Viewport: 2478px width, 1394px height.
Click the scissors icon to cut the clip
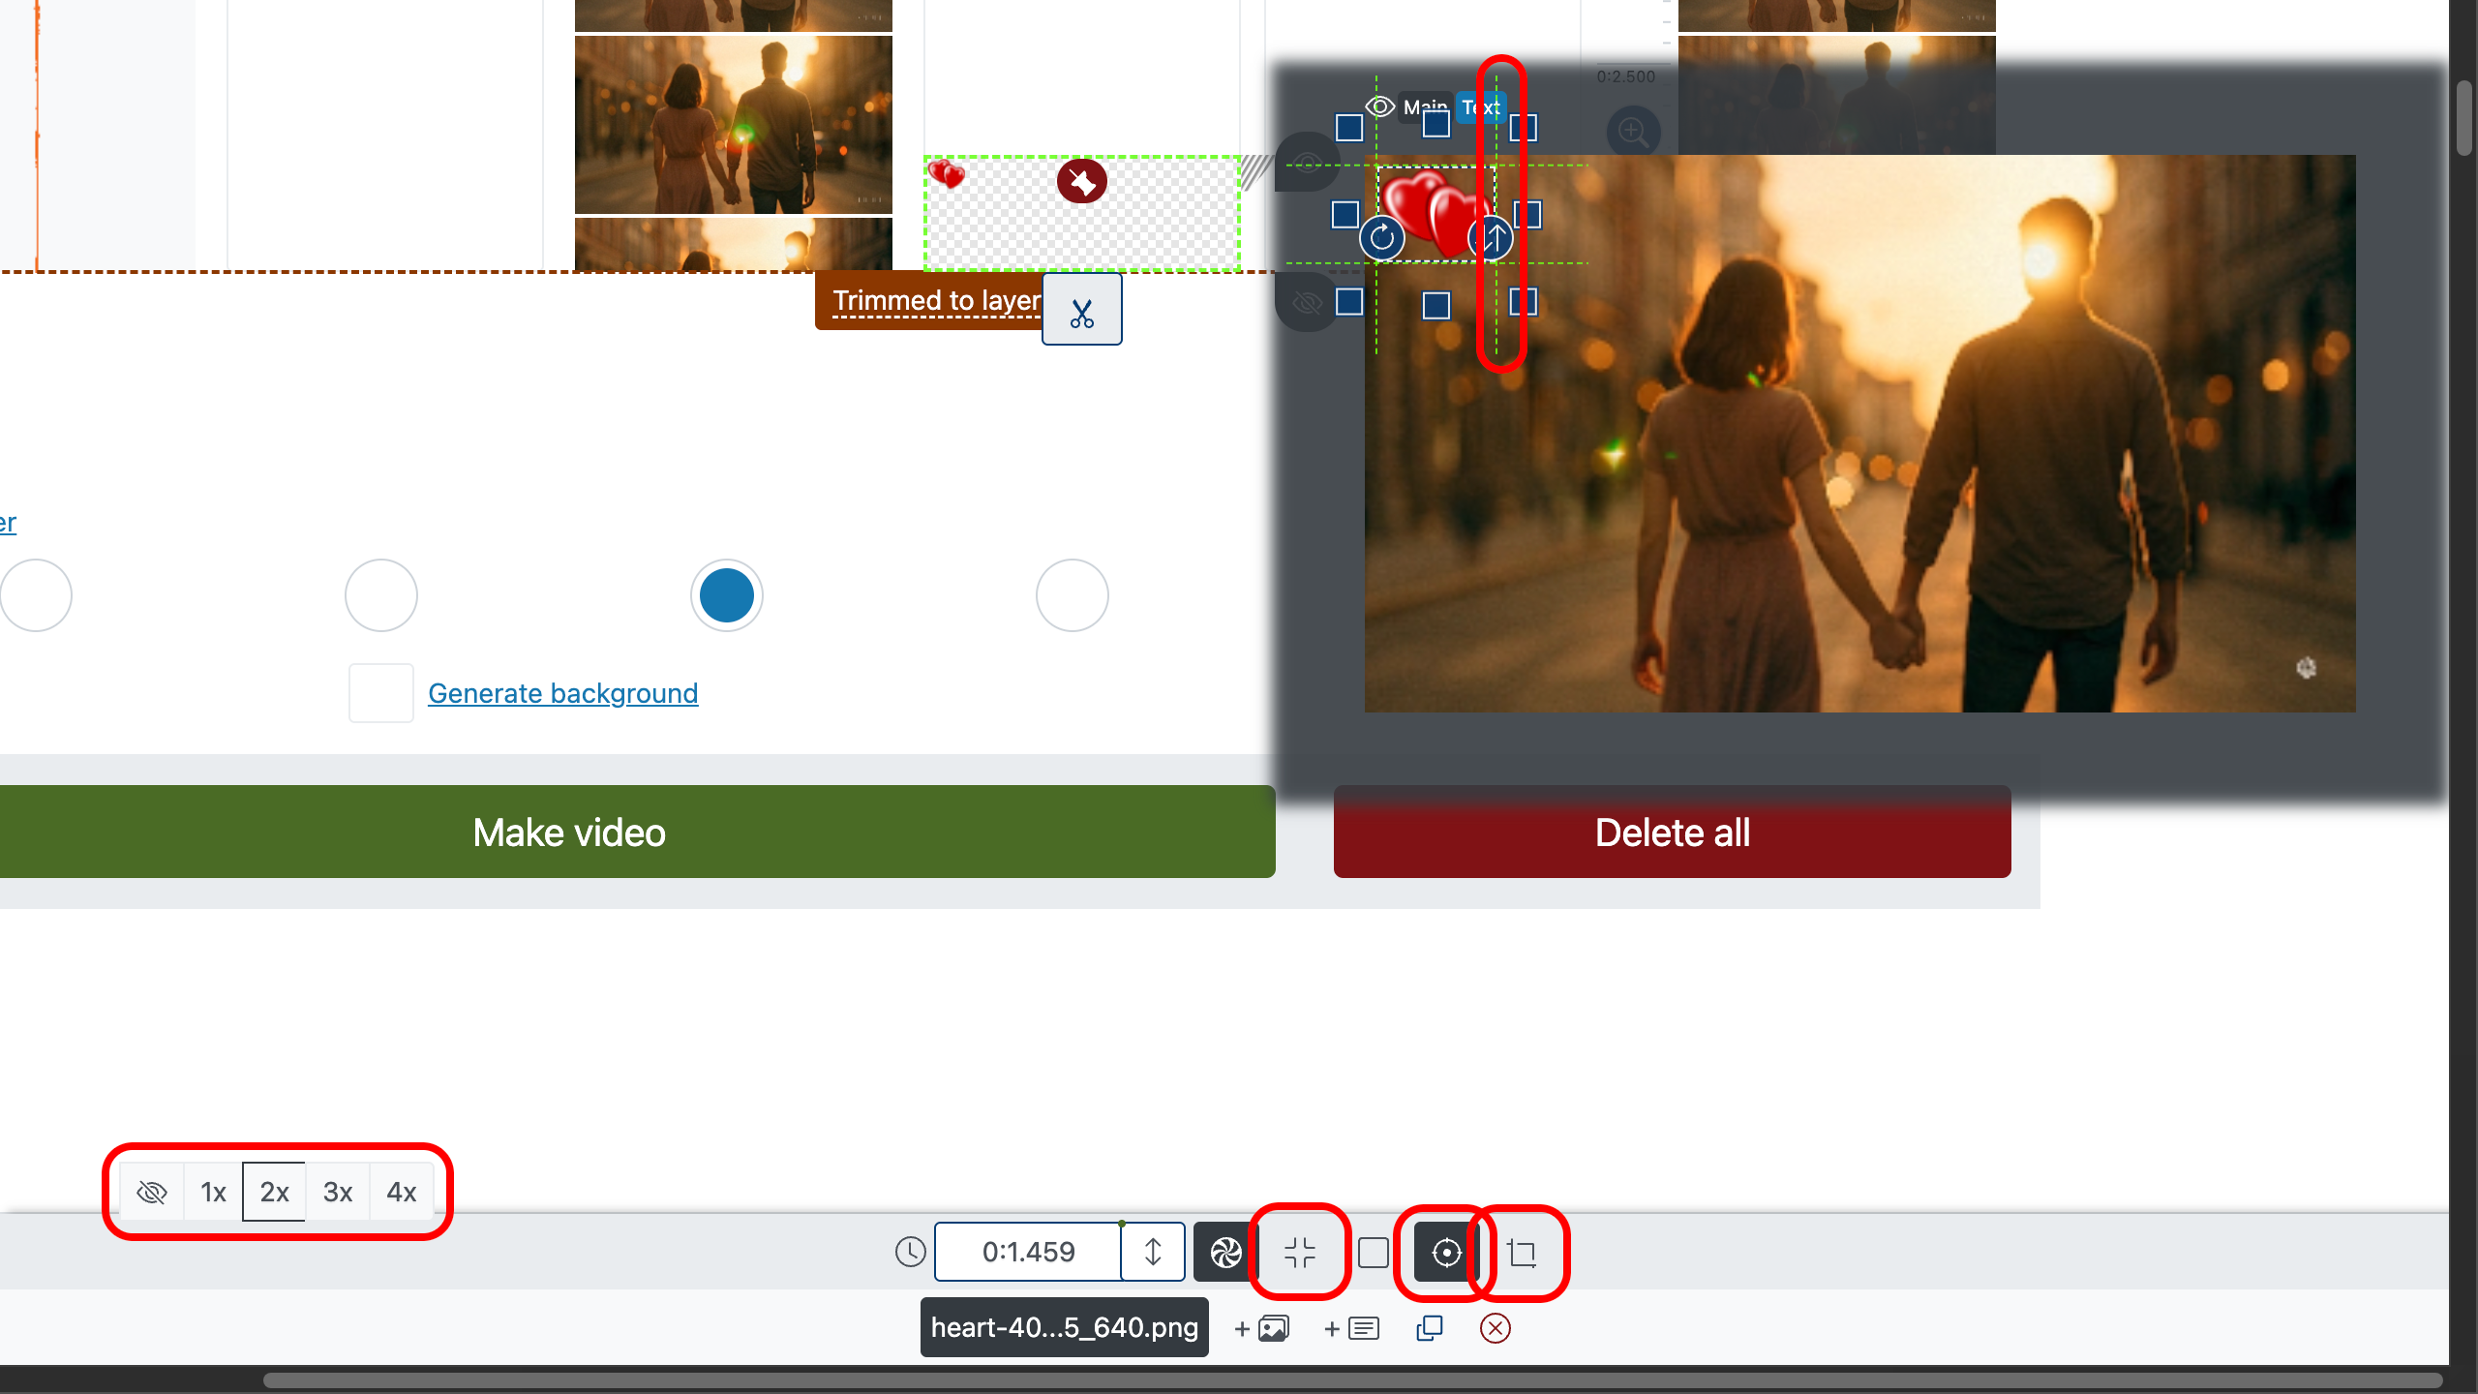tap(1081, 309)
